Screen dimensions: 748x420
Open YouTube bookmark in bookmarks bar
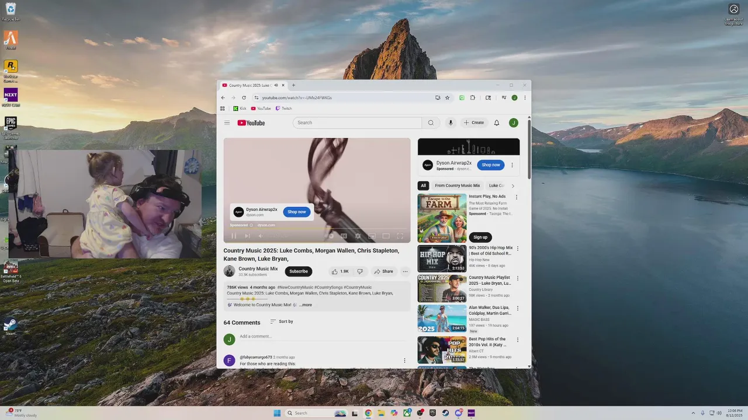261,108
